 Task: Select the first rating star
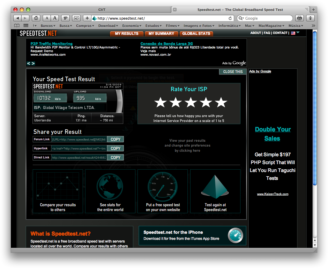(161, 102)
